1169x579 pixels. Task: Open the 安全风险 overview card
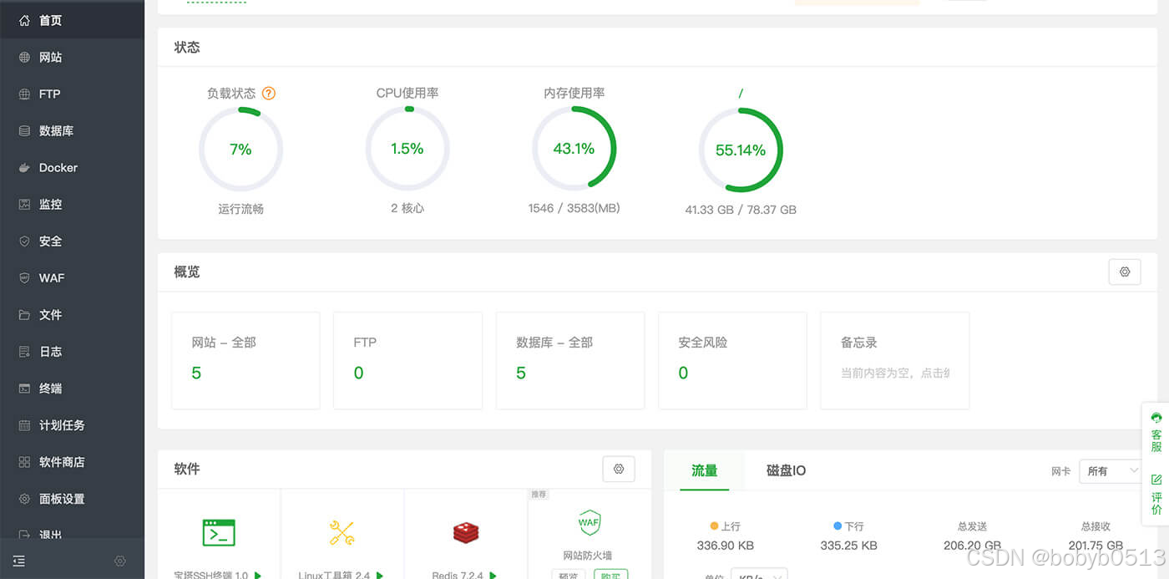732,361
